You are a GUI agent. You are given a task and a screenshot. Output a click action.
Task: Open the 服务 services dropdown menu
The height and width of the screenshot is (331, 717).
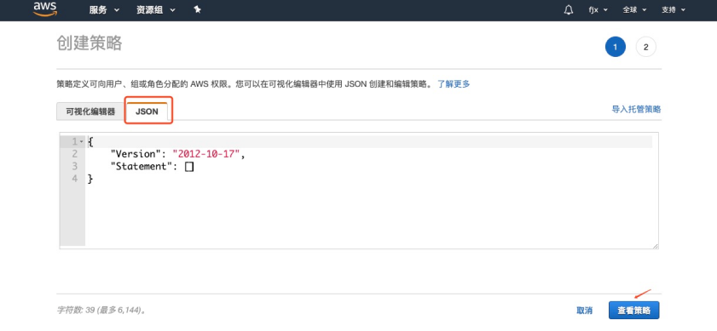click(104, 9)
